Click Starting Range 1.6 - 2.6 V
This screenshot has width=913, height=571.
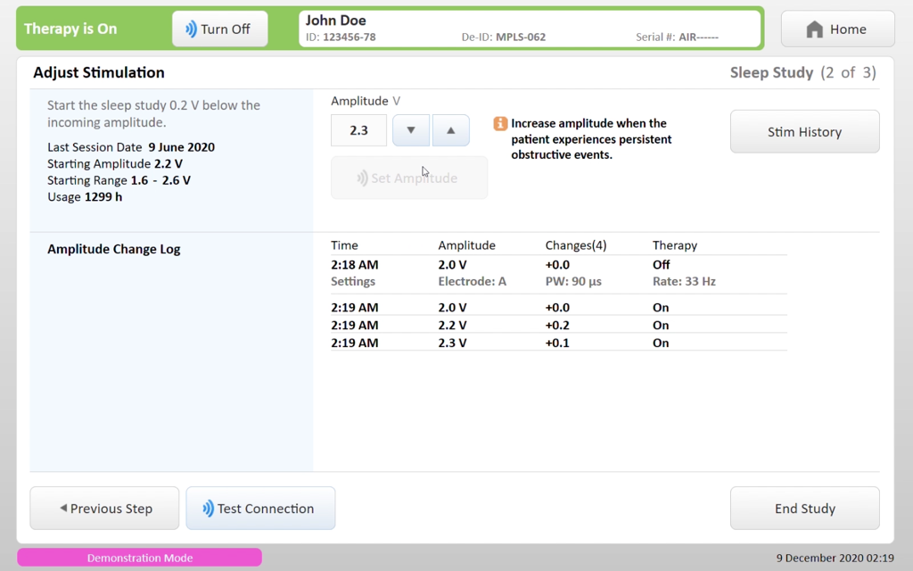coord(119,180)
